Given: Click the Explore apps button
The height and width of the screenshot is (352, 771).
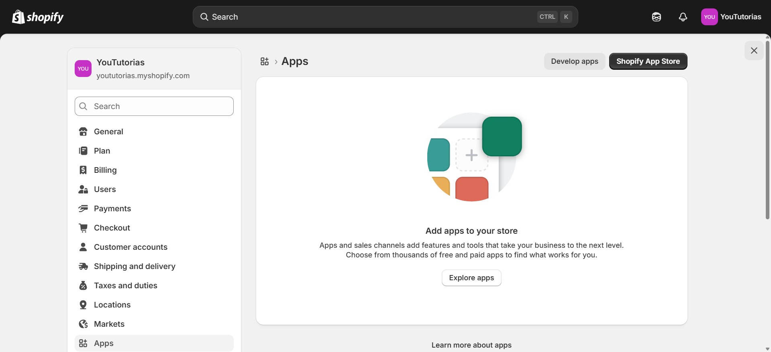Looking at the screenshot, I should tap(471, 278).
